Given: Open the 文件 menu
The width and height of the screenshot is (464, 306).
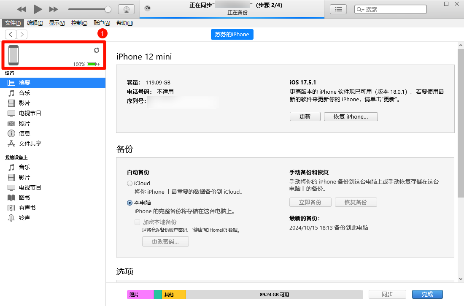Looking at the screenshot, I should 13,23.
